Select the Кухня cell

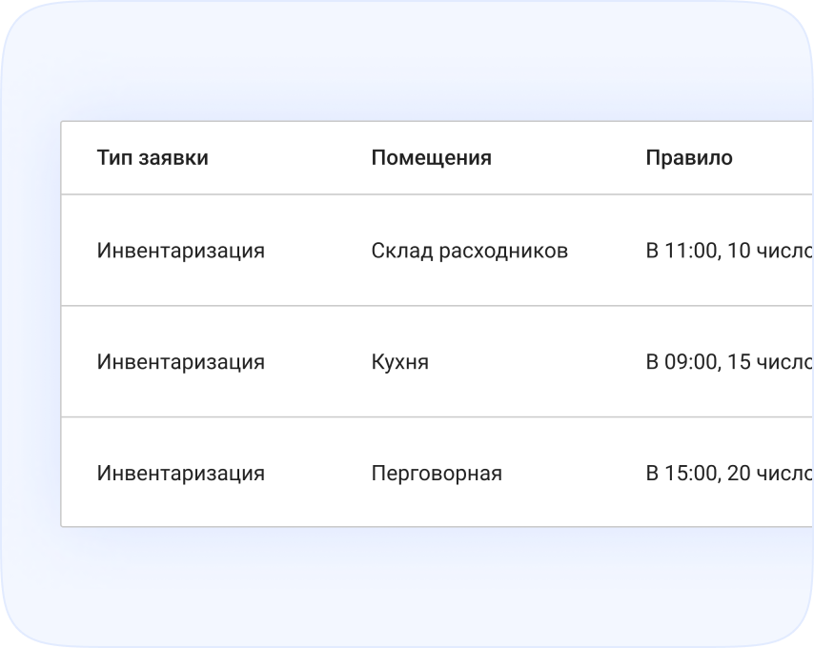[x=399, y=361]
